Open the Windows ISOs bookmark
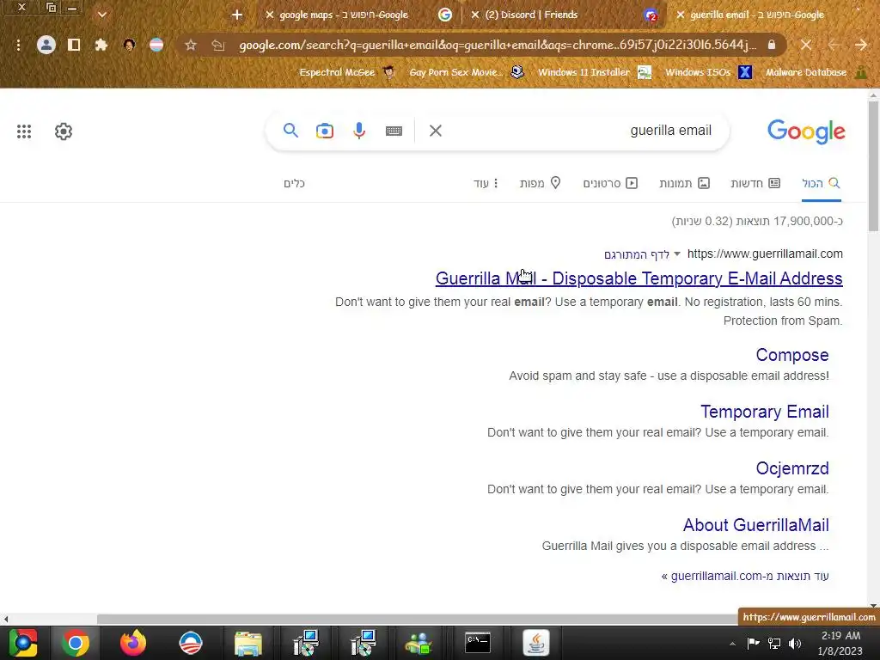880x660 pixels. 708,72
